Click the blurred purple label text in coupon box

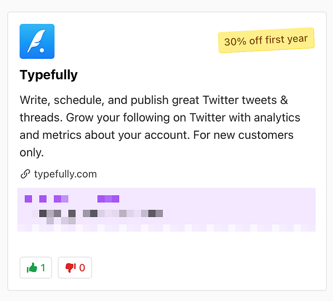point(72,199)
